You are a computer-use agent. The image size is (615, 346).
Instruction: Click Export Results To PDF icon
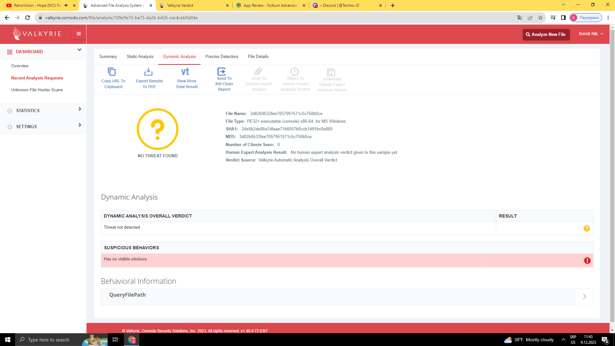148,71
